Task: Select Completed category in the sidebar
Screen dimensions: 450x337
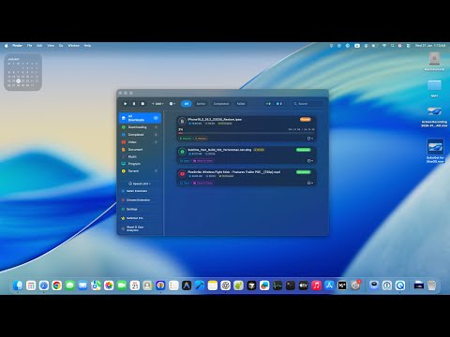Action: click(x=140, y=135)
